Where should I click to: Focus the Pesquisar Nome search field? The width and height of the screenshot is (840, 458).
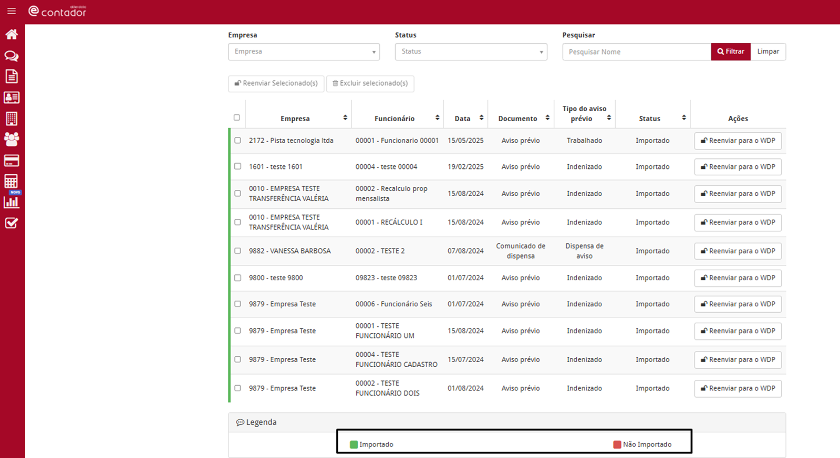click(x=636, y=52)
